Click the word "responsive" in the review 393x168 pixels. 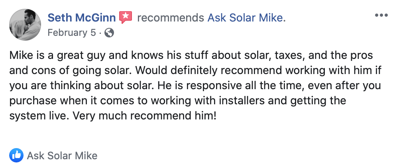tap(214, 86)
